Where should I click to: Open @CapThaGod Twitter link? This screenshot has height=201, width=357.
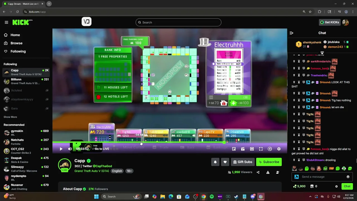[102, 166]
